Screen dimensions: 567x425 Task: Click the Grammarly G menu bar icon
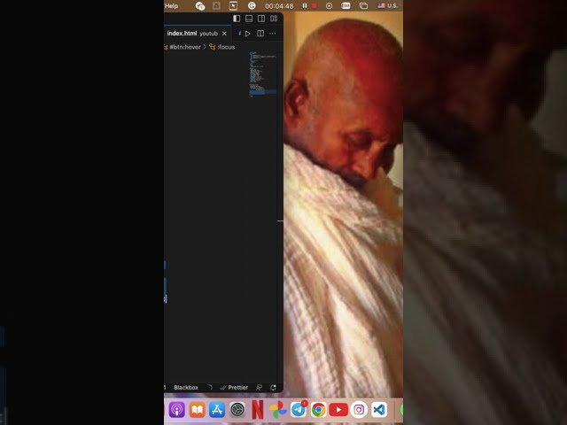[252, 6]
